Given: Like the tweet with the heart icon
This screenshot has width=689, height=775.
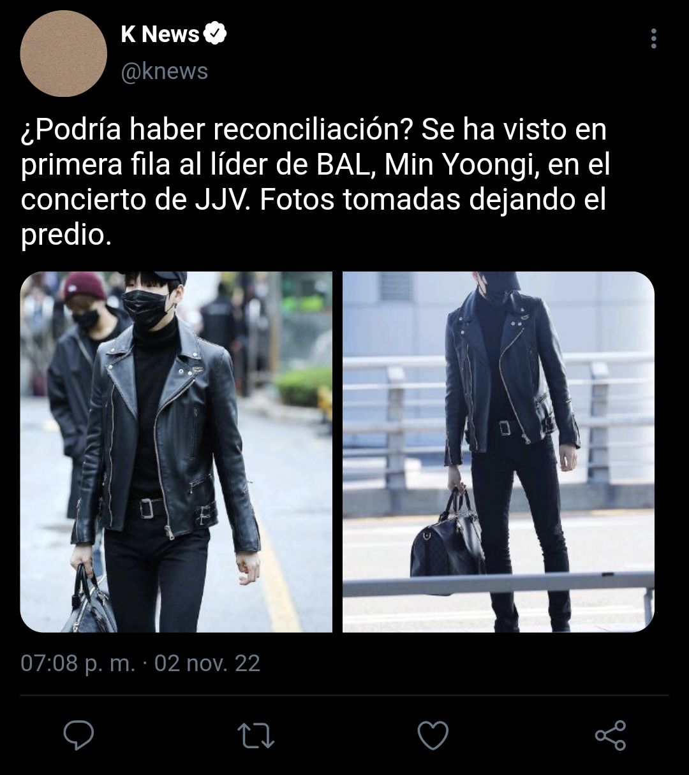Looking at the screenshot, I should point(433,736).
